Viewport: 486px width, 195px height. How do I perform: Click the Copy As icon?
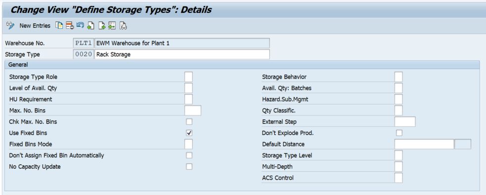point(59,25)
